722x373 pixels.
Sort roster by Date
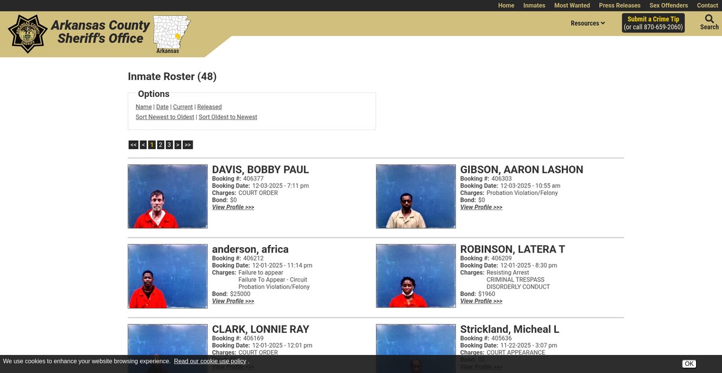click(162, 107)
